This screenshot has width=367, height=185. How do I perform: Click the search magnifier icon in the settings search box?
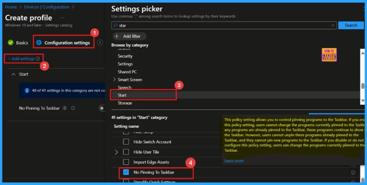(x=115, y=25)
